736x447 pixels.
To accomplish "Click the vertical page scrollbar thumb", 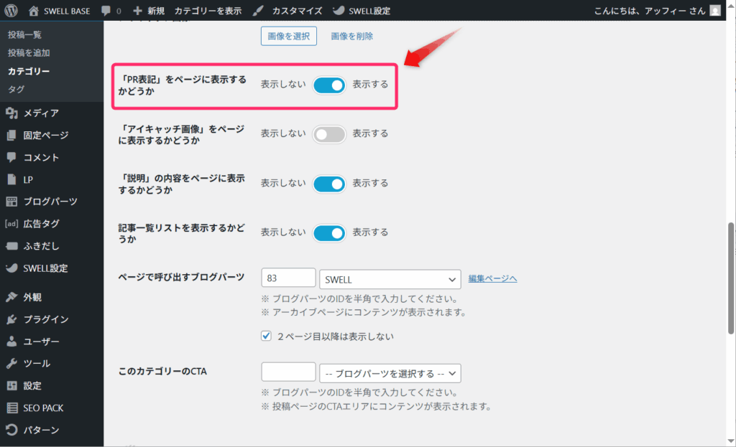I will click(730, 278).
